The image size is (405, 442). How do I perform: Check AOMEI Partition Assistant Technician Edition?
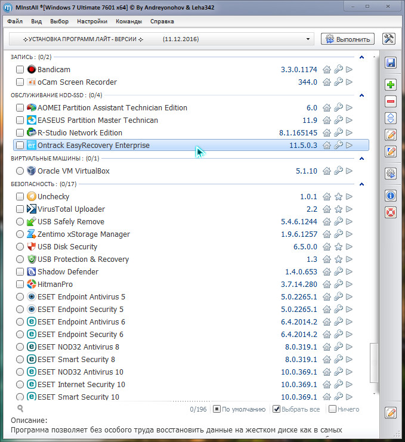pos(20,108)
